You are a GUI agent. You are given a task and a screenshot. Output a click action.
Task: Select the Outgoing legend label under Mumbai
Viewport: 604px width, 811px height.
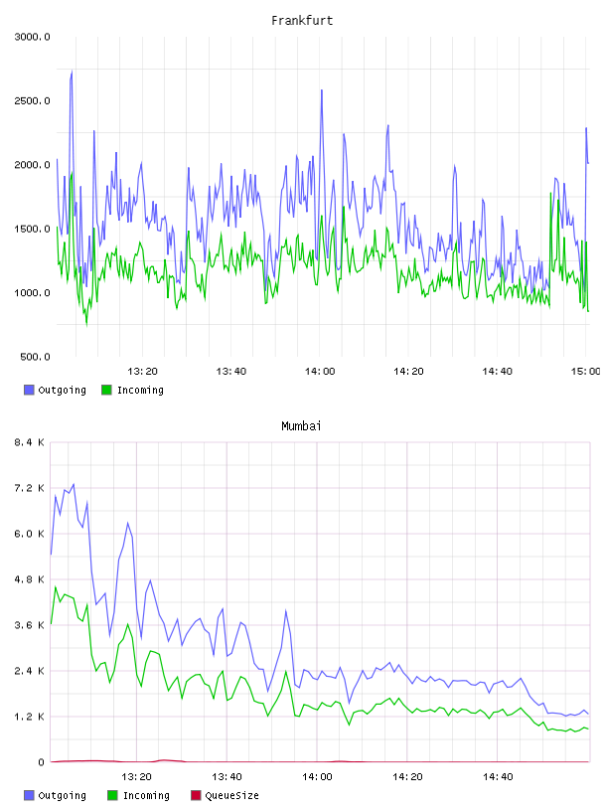tap(62, 795)
